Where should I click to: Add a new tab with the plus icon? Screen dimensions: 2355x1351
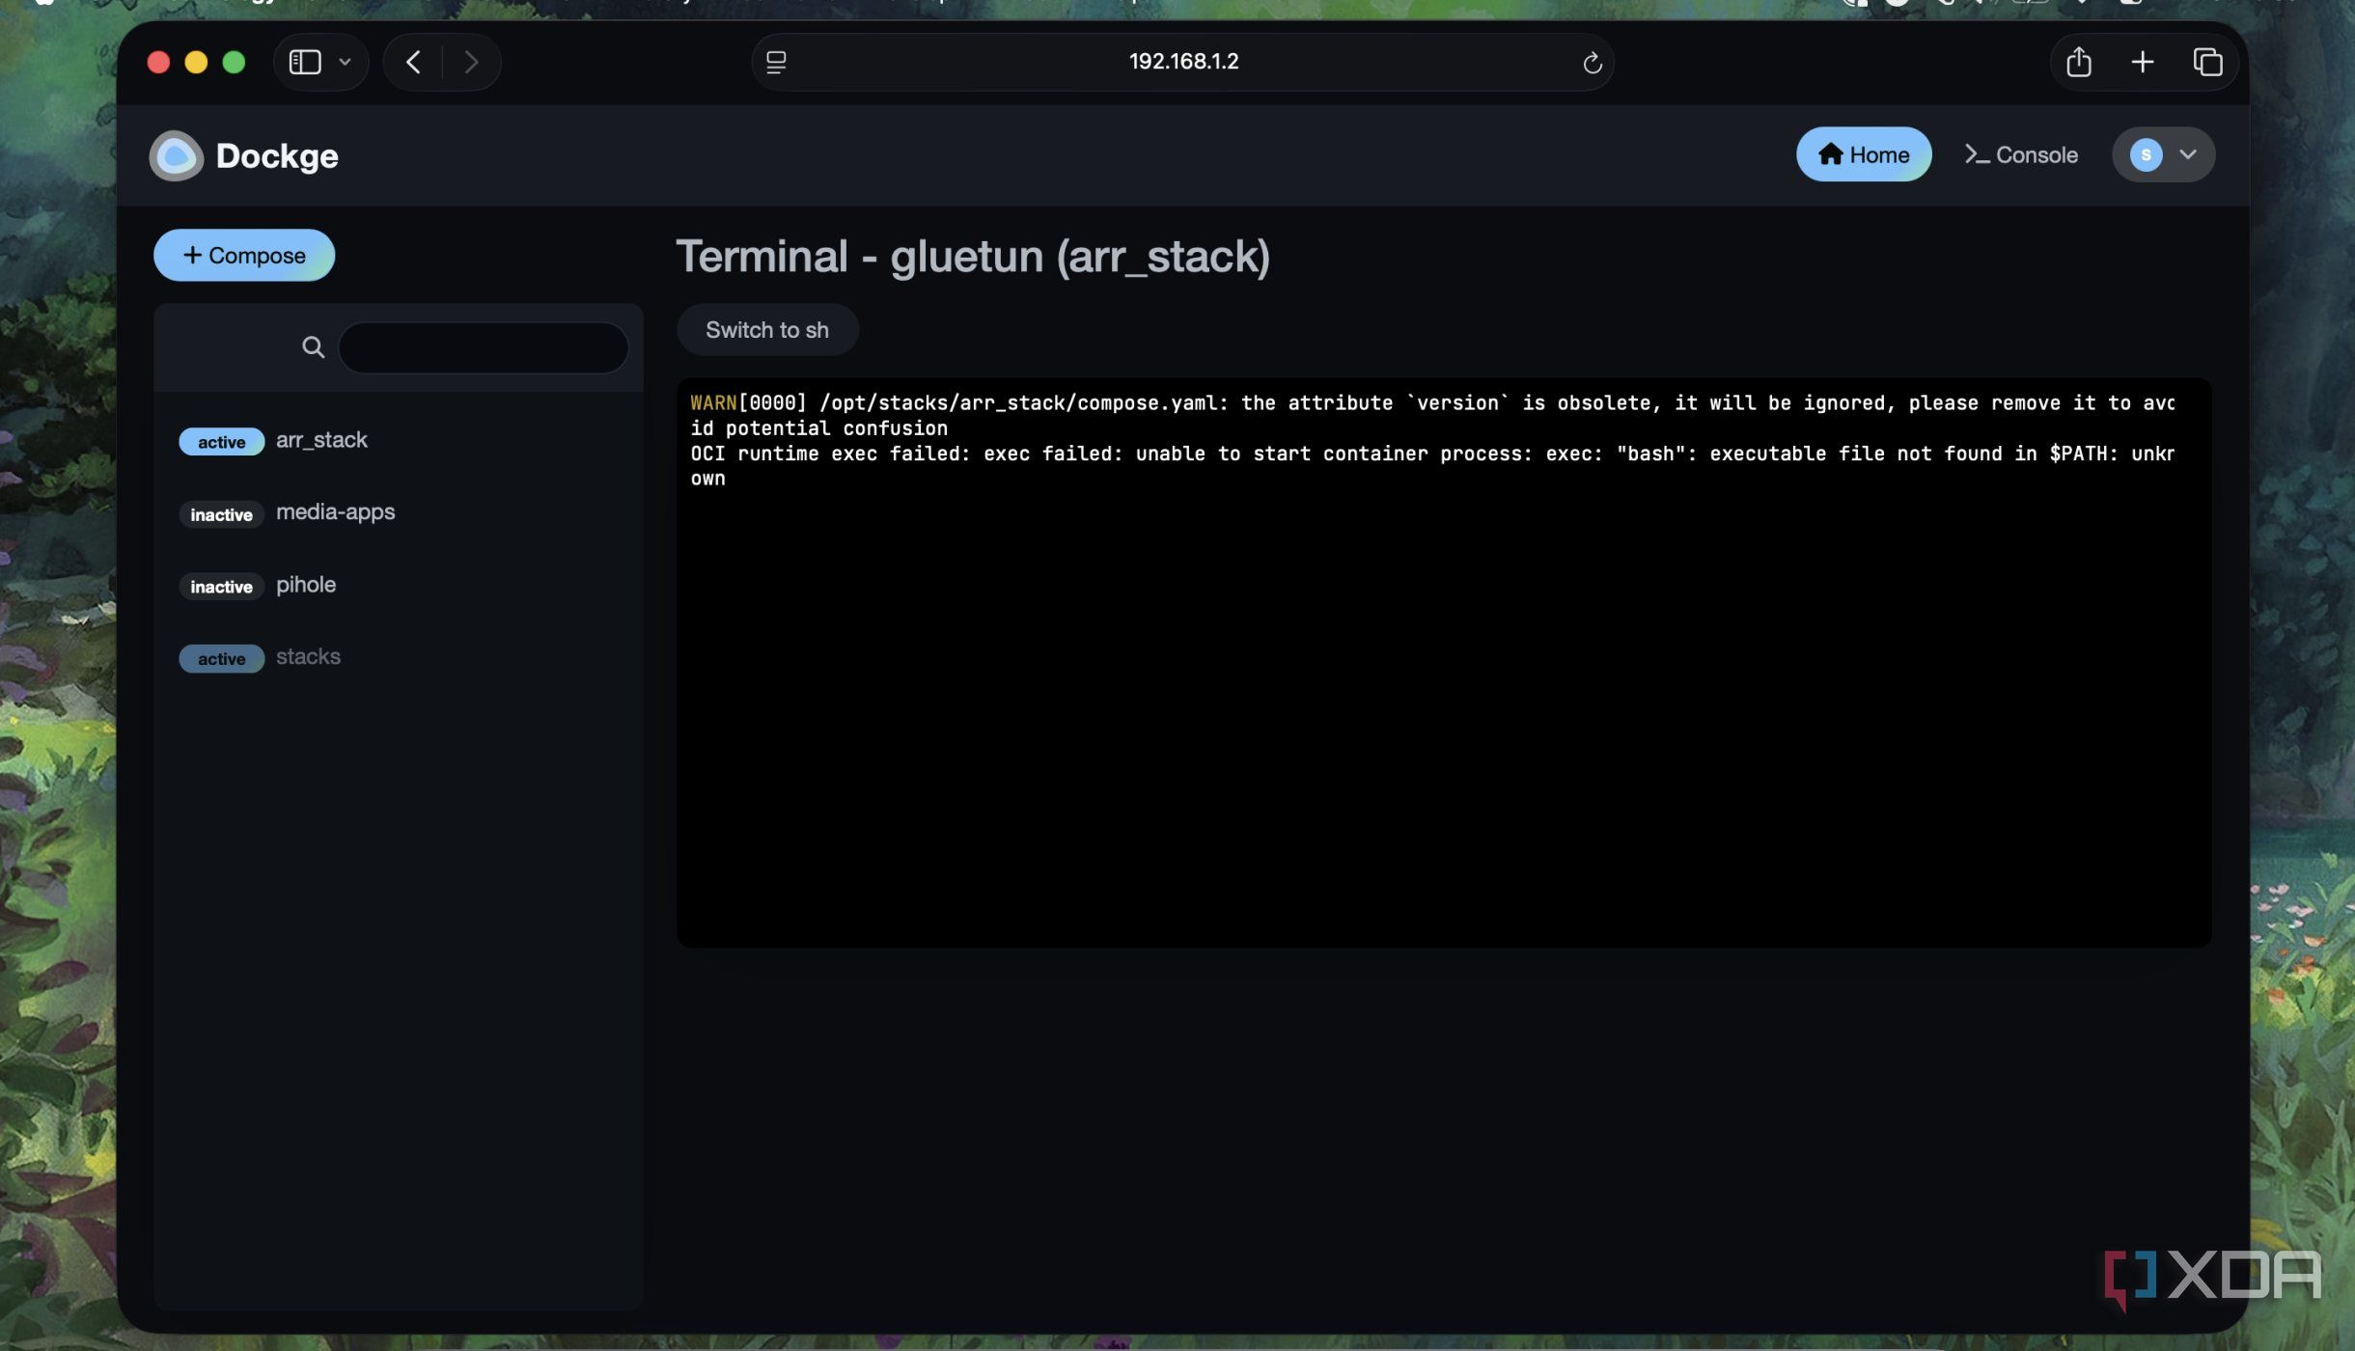(2142, 62)
